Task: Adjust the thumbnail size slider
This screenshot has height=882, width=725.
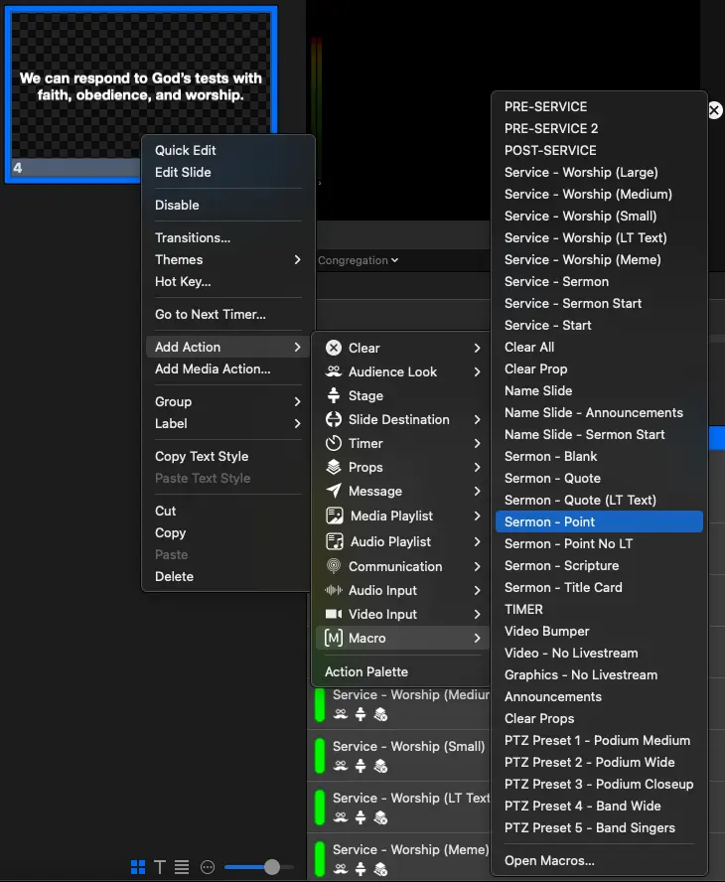Action: click(x=269, y=866)
